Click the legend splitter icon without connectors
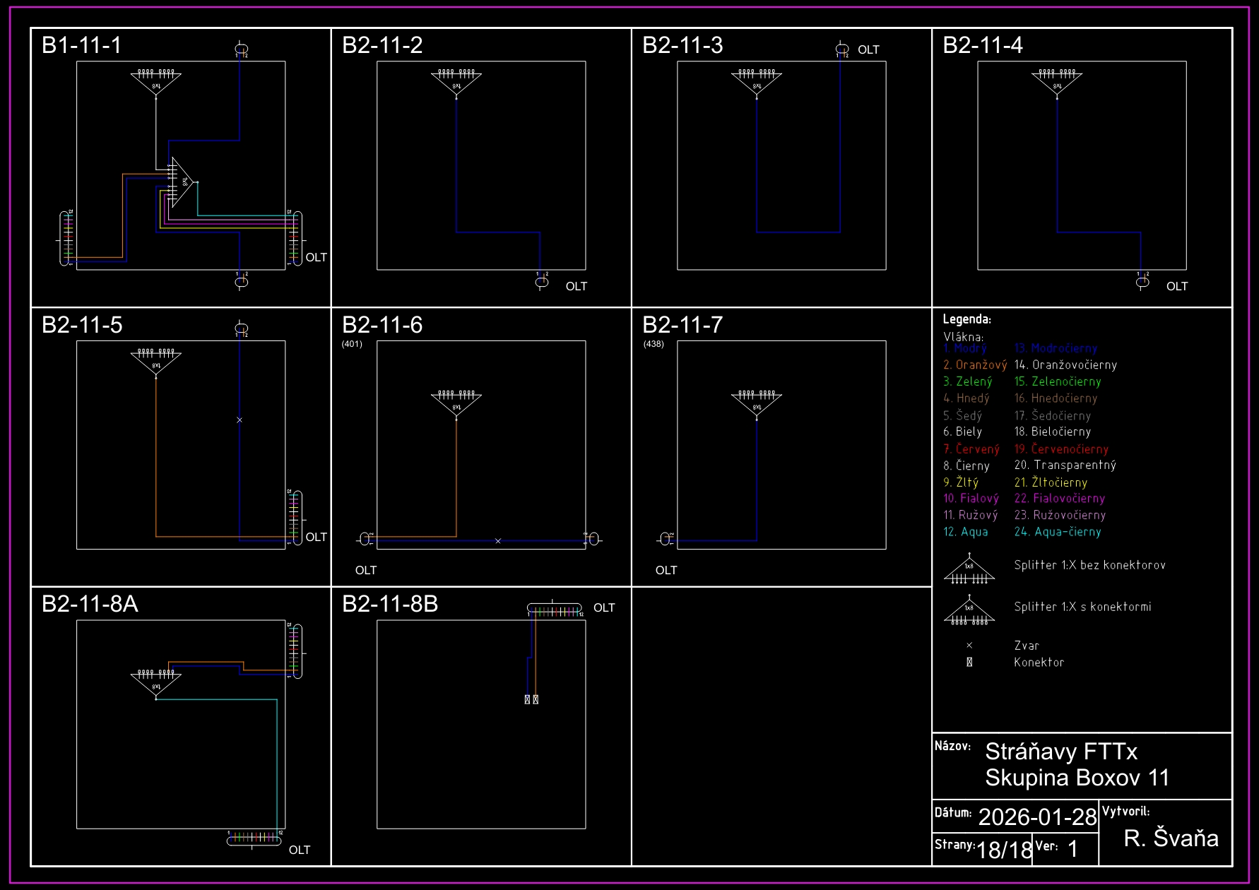The image size is (1259, 890). click(x=969, y=570)
